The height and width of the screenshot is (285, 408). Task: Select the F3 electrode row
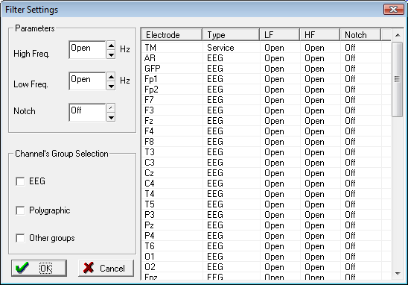click(267, 110)
